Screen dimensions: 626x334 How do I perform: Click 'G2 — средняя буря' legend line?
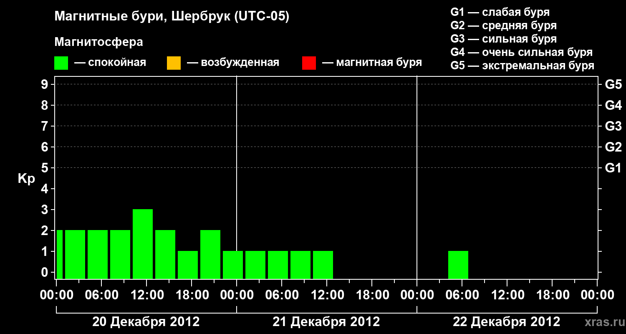pos(503,25)
